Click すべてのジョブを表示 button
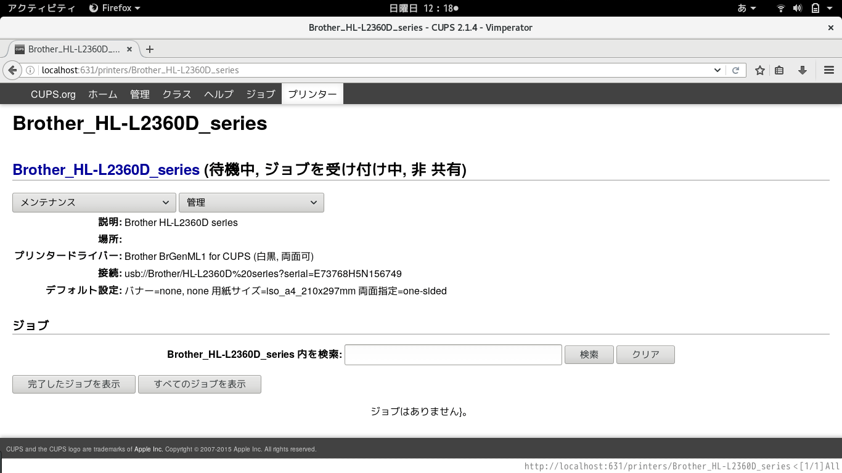Viewport: 842px width, 473px height. [x=200, y=384]
